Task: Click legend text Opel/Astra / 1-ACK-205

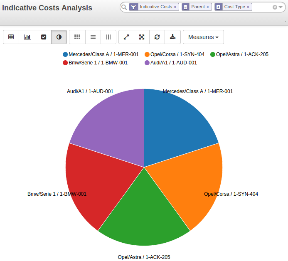Action: pos(242,54)
